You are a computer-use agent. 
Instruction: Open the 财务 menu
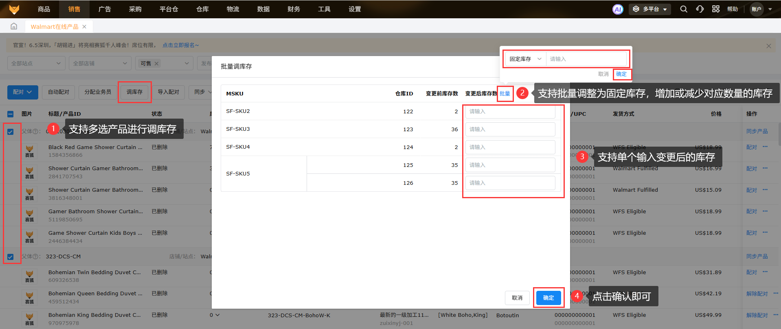[x=294, y=9]
